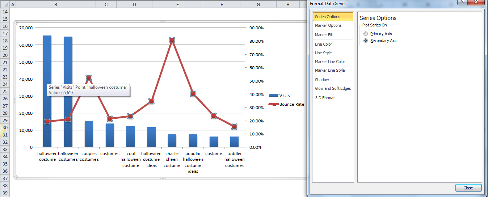The height and width of the screenshot is (197, 488).
Task: Select the charlie sheen costume peak marker
Action: tap(172, 40)
